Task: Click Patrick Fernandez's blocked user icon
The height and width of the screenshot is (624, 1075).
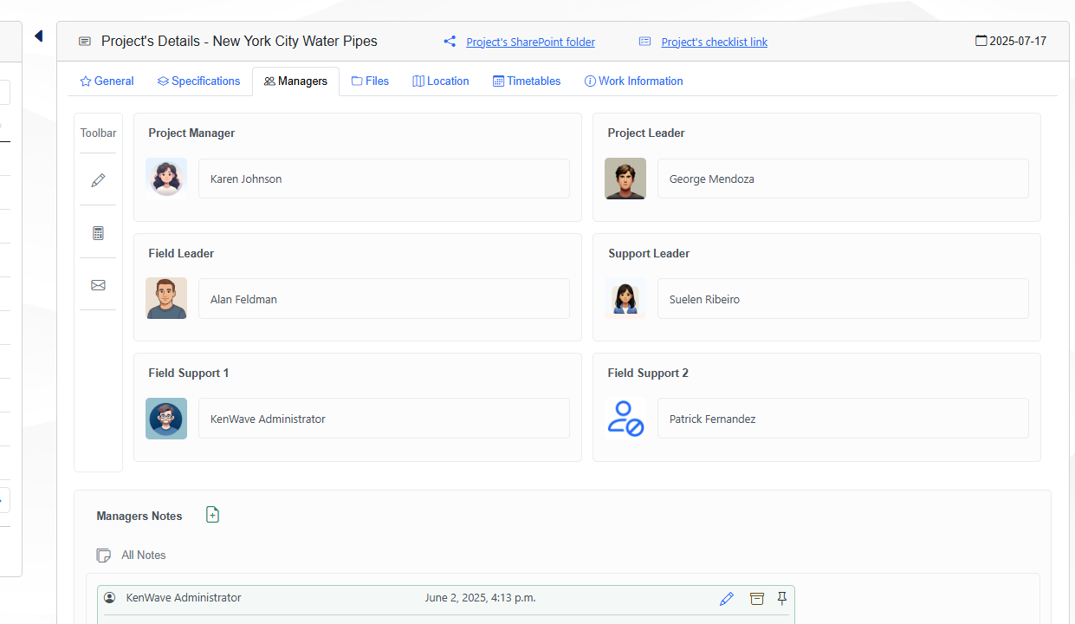Action: (625, 419)
